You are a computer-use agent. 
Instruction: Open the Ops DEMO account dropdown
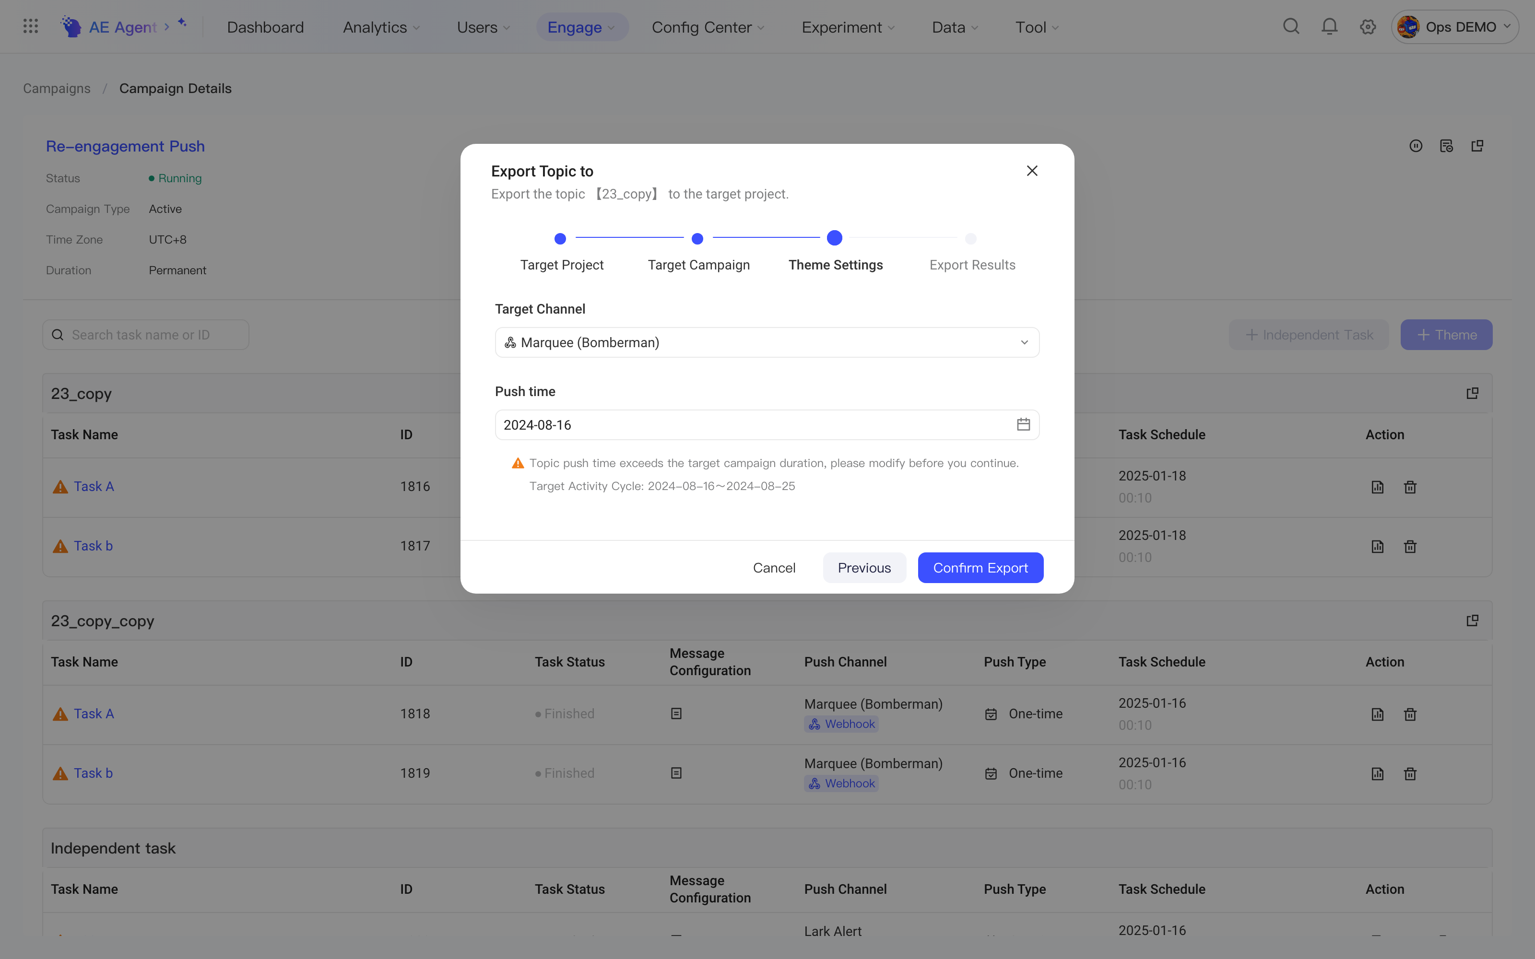(1454, 27)
